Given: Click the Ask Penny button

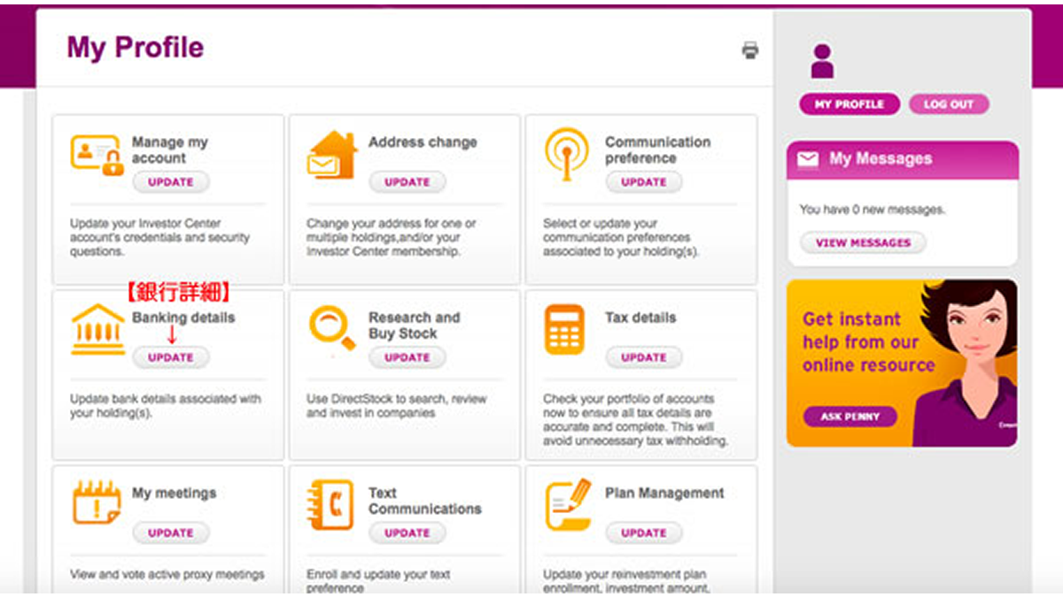Looking at the screenshot, I should click(850, 417).
